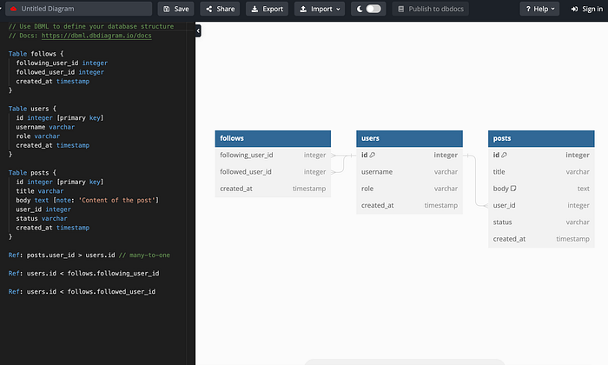This screenshot has width=608, height=365.
Task: Expand the Help dropdown
Action: [x=539, y=9]
